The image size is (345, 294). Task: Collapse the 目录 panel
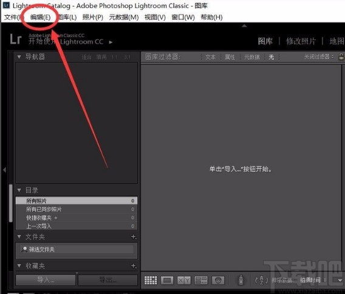pyautogui.click(x=19, y=190)
